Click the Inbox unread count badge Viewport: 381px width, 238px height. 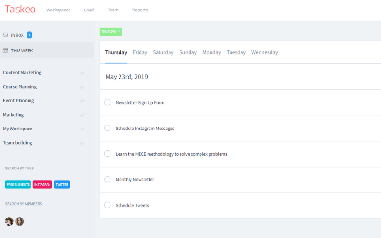[30, 35]
